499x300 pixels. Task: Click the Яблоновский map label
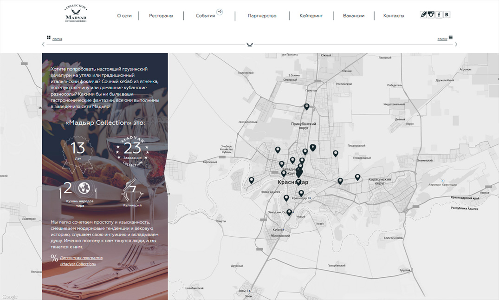tap(280, 236)
